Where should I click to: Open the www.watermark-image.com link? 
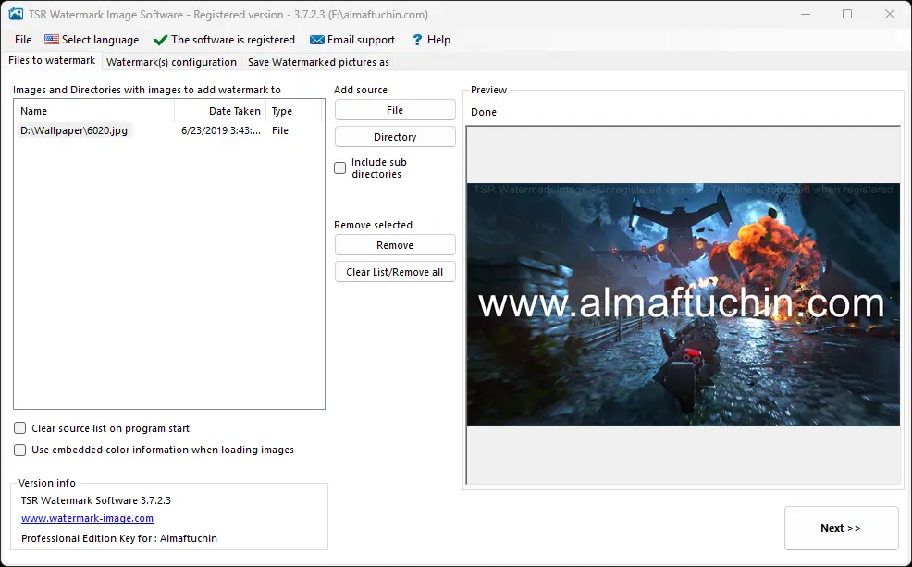coord(87,518)
